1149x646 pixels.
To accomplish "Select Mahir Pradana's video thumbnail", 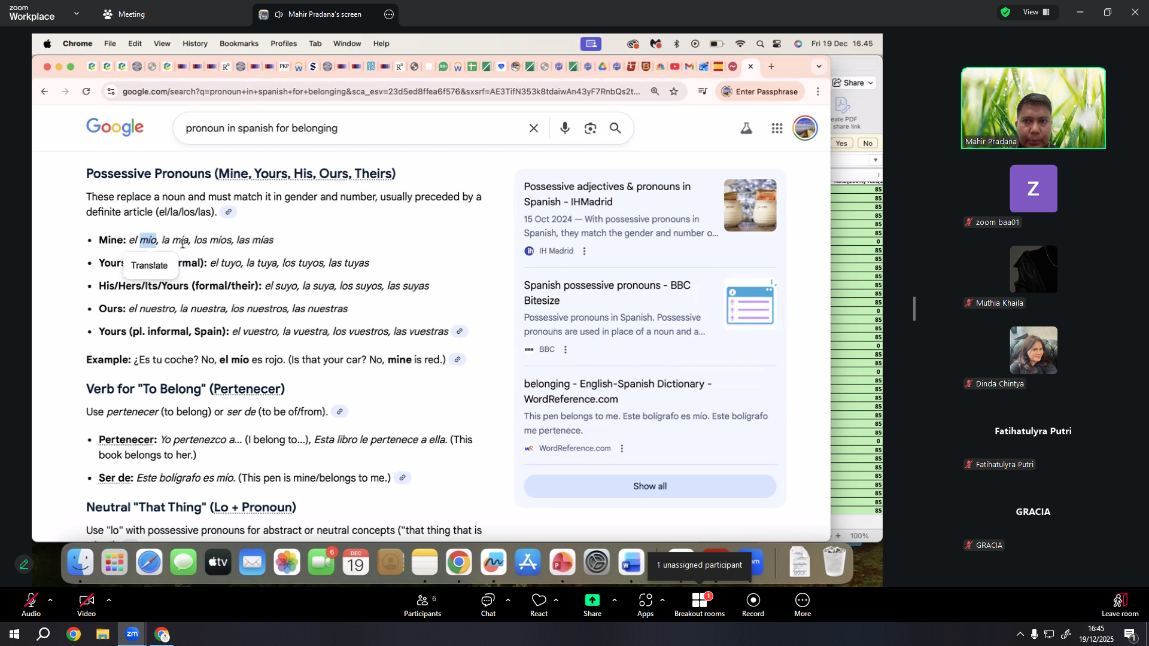I will point(1033,108).
